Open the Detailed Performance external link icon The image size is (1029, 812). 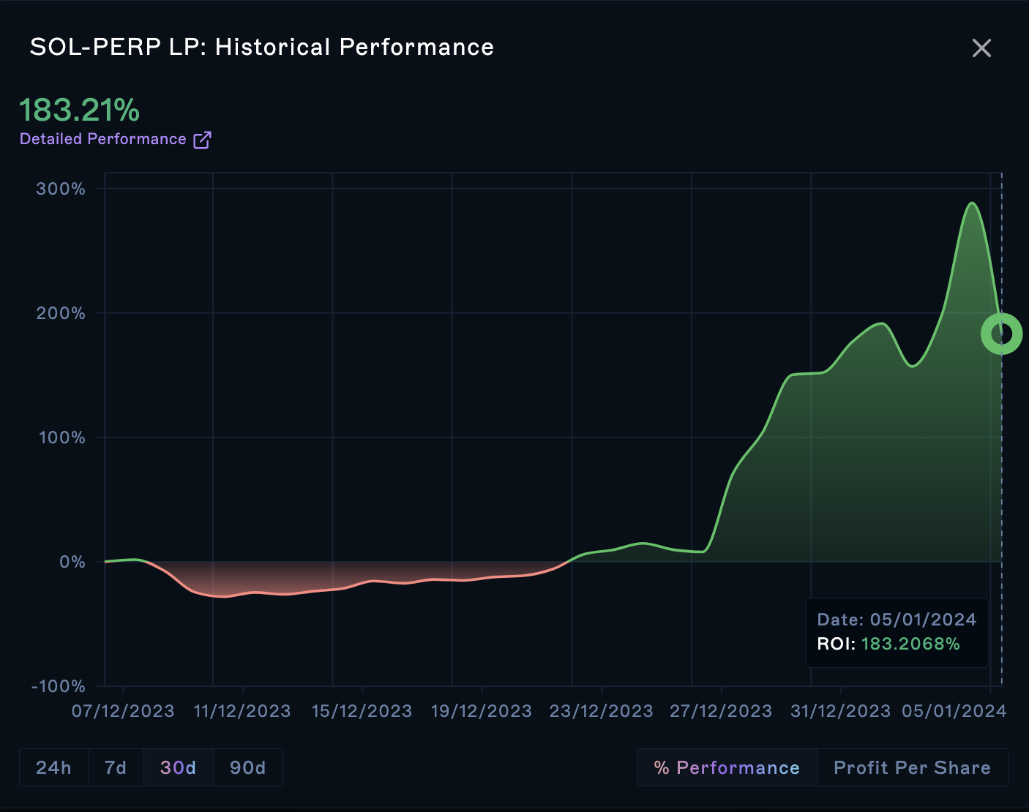click(202, 140)
